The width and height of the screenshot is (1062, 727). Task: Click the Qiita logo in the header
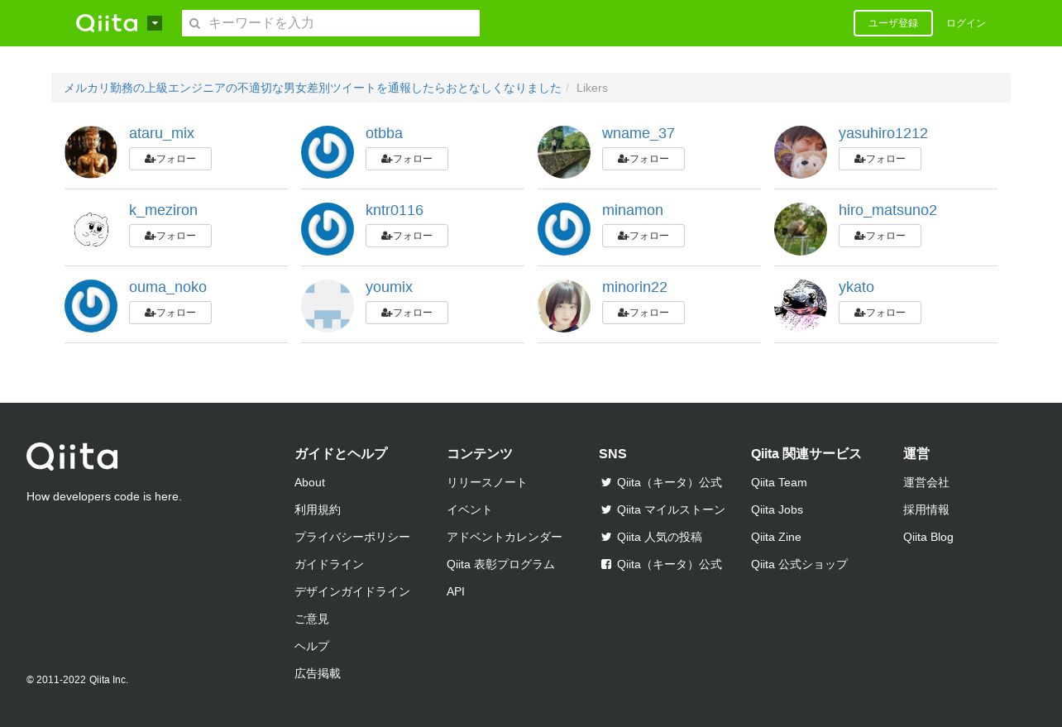tap(107, 23)
